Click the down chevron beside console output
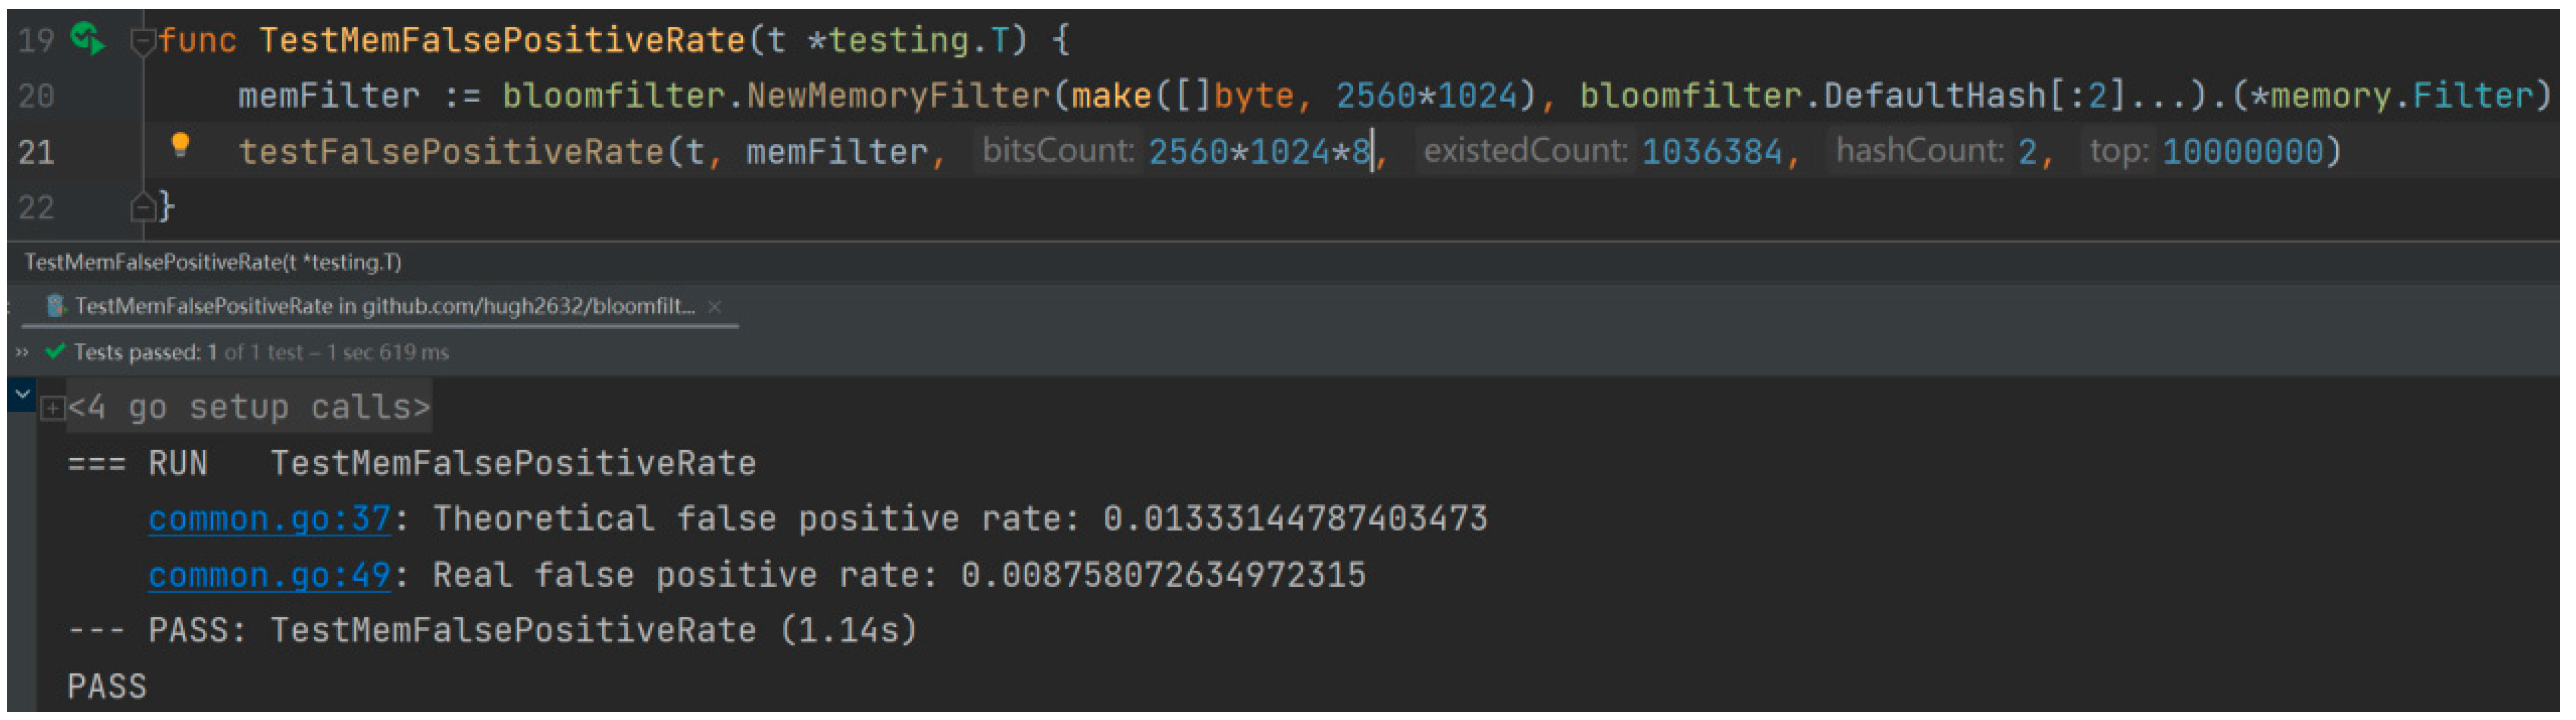2576x720 pixels. 22,394
